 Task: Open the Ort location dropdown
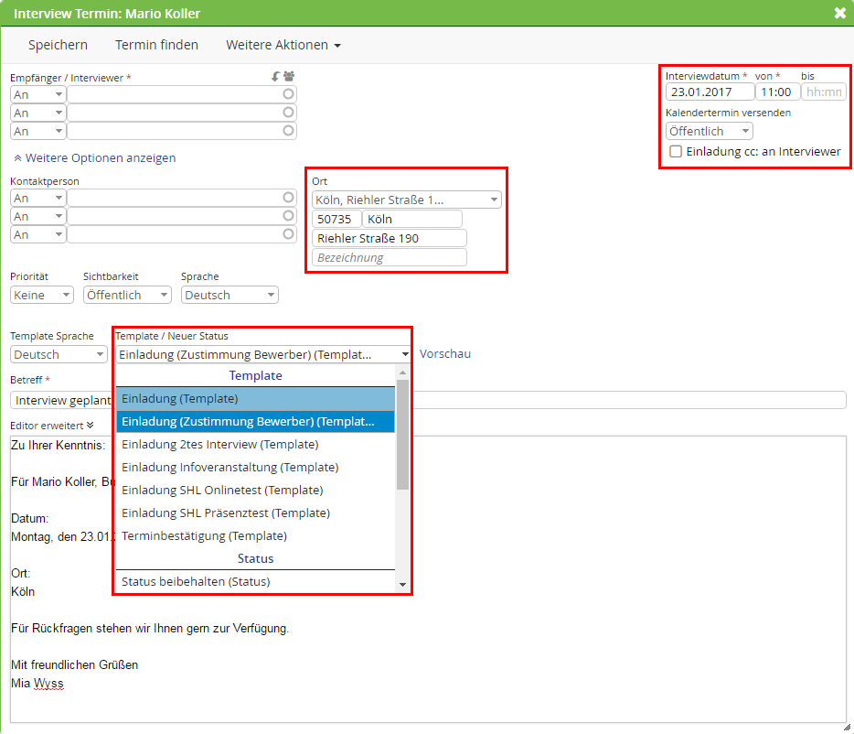[x=406, y=200]
